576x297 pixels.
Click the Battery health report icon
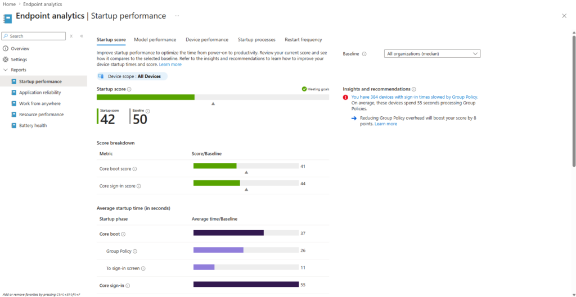14,125
